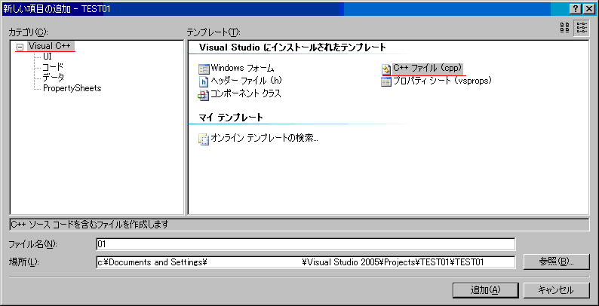The width and height of the screenshot is (599, 306).
Task: Select the データ category
Action: click(54, 78)
